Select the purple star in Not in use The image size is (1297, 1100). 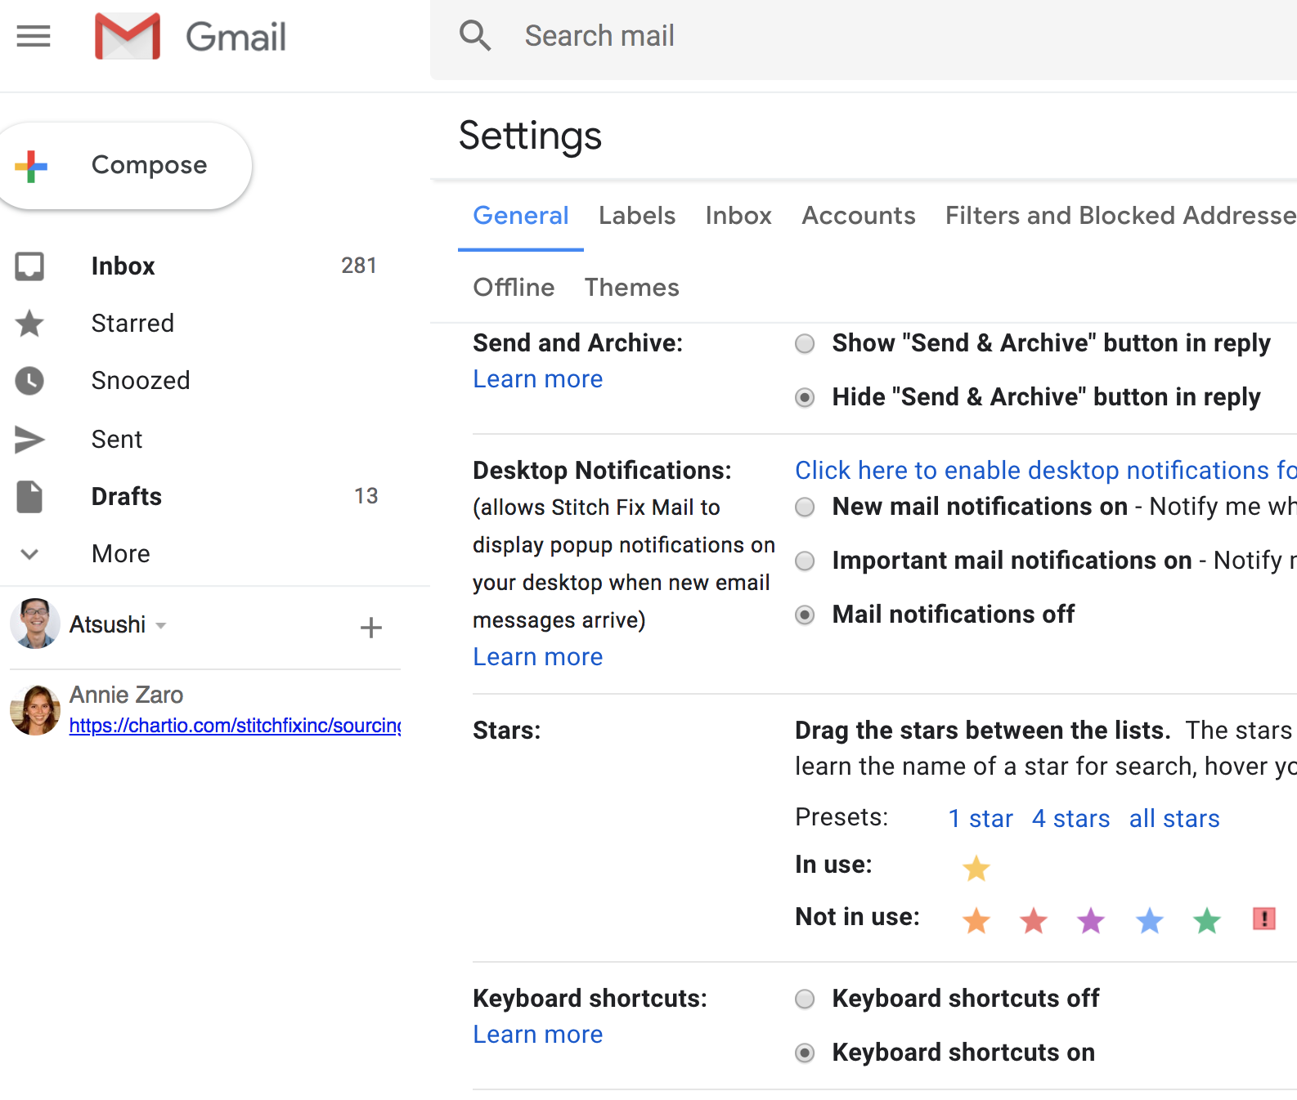point(1091,920)
